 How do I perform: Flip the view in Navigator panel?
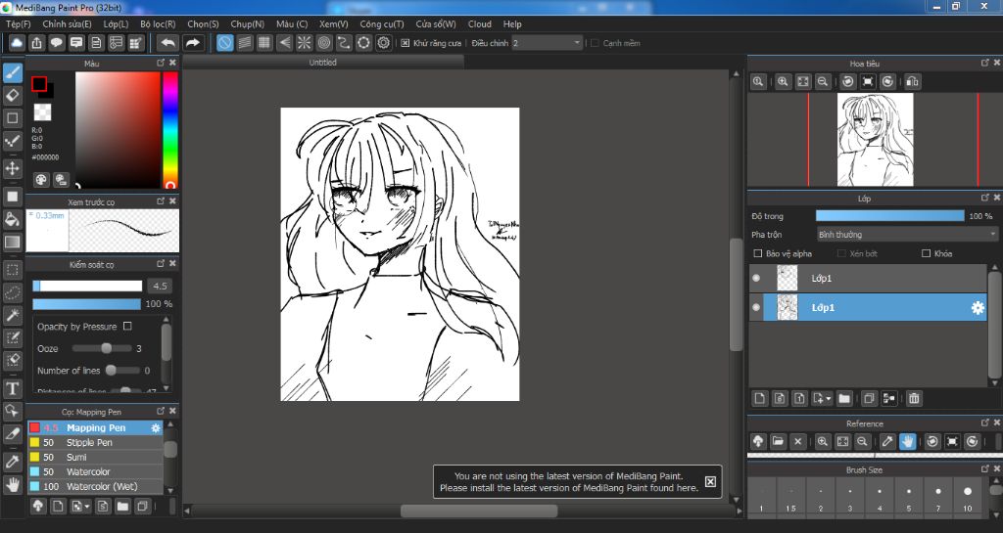[912, 81]
